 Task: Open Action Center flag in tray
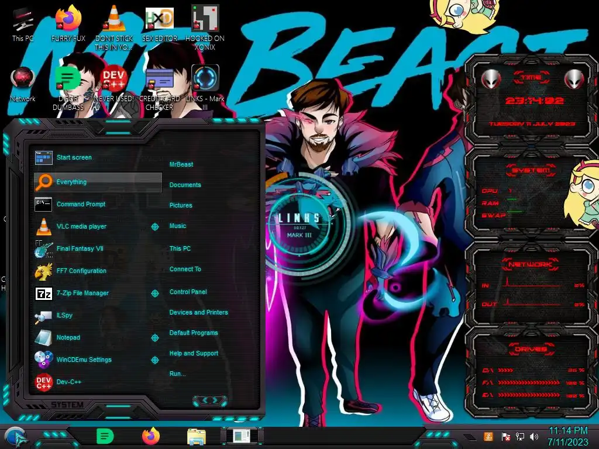[506, 436]
